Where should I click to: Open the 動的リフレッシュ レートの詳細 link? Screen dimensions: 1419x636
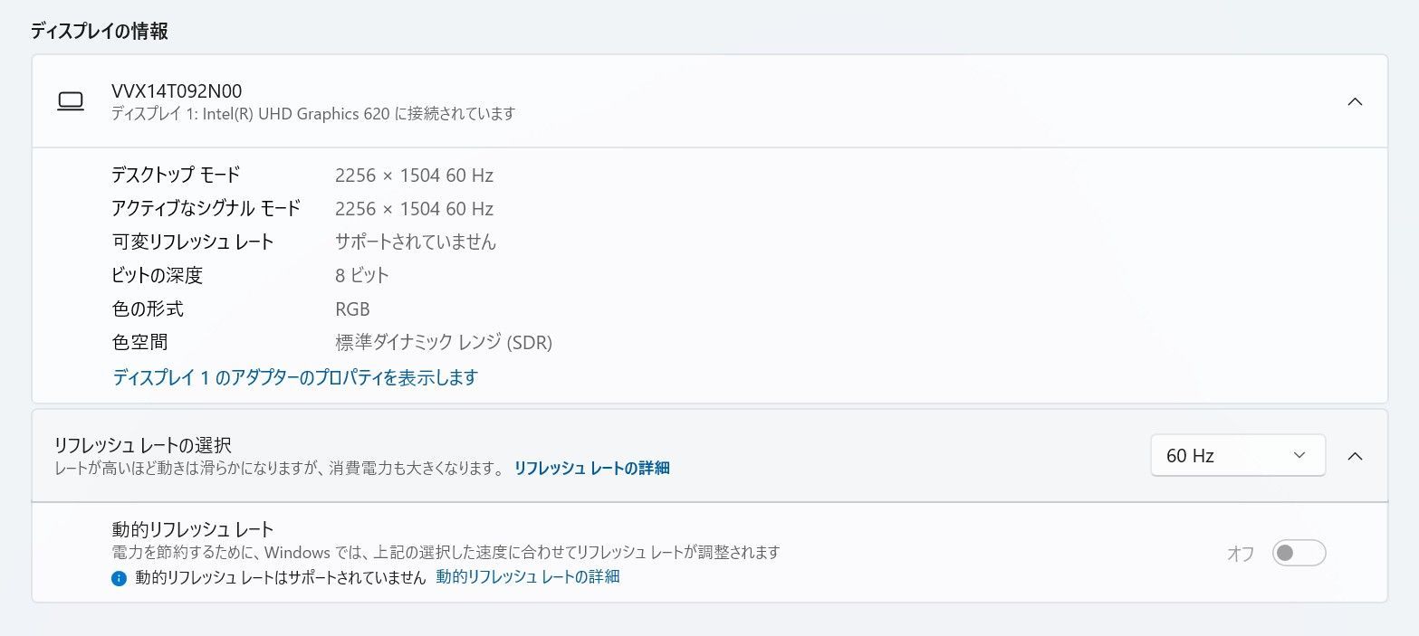click(528, 576)
